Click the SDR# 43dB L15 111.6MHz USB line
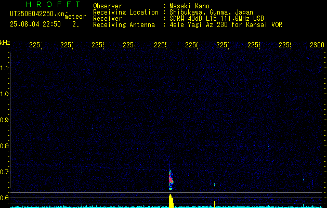 tap(217, 19)
